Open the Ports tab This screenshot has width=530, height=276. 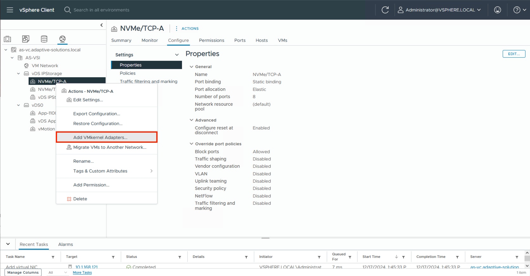(x=240, y=40)
